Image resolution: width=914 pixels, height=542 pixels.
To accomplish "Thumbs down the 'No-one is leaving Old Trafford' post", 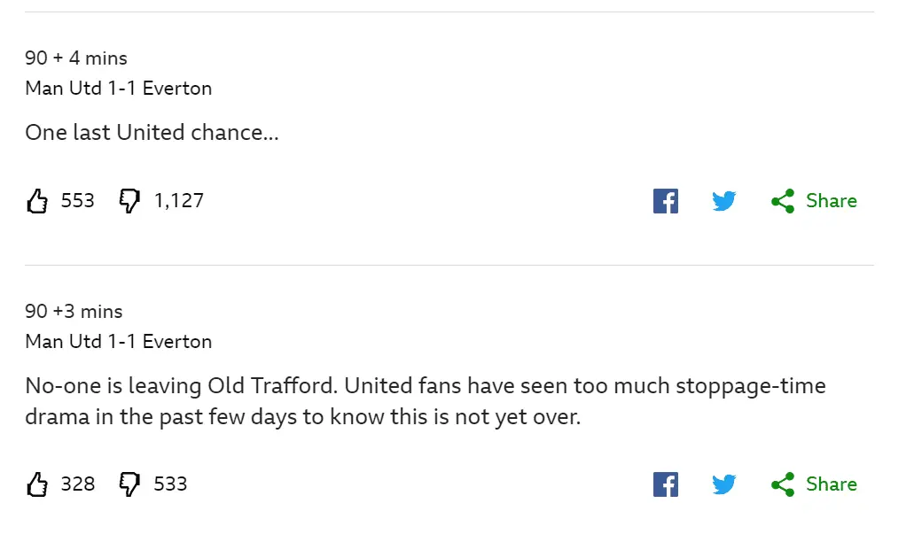I will pyautogui.click(x=129, y=484).
